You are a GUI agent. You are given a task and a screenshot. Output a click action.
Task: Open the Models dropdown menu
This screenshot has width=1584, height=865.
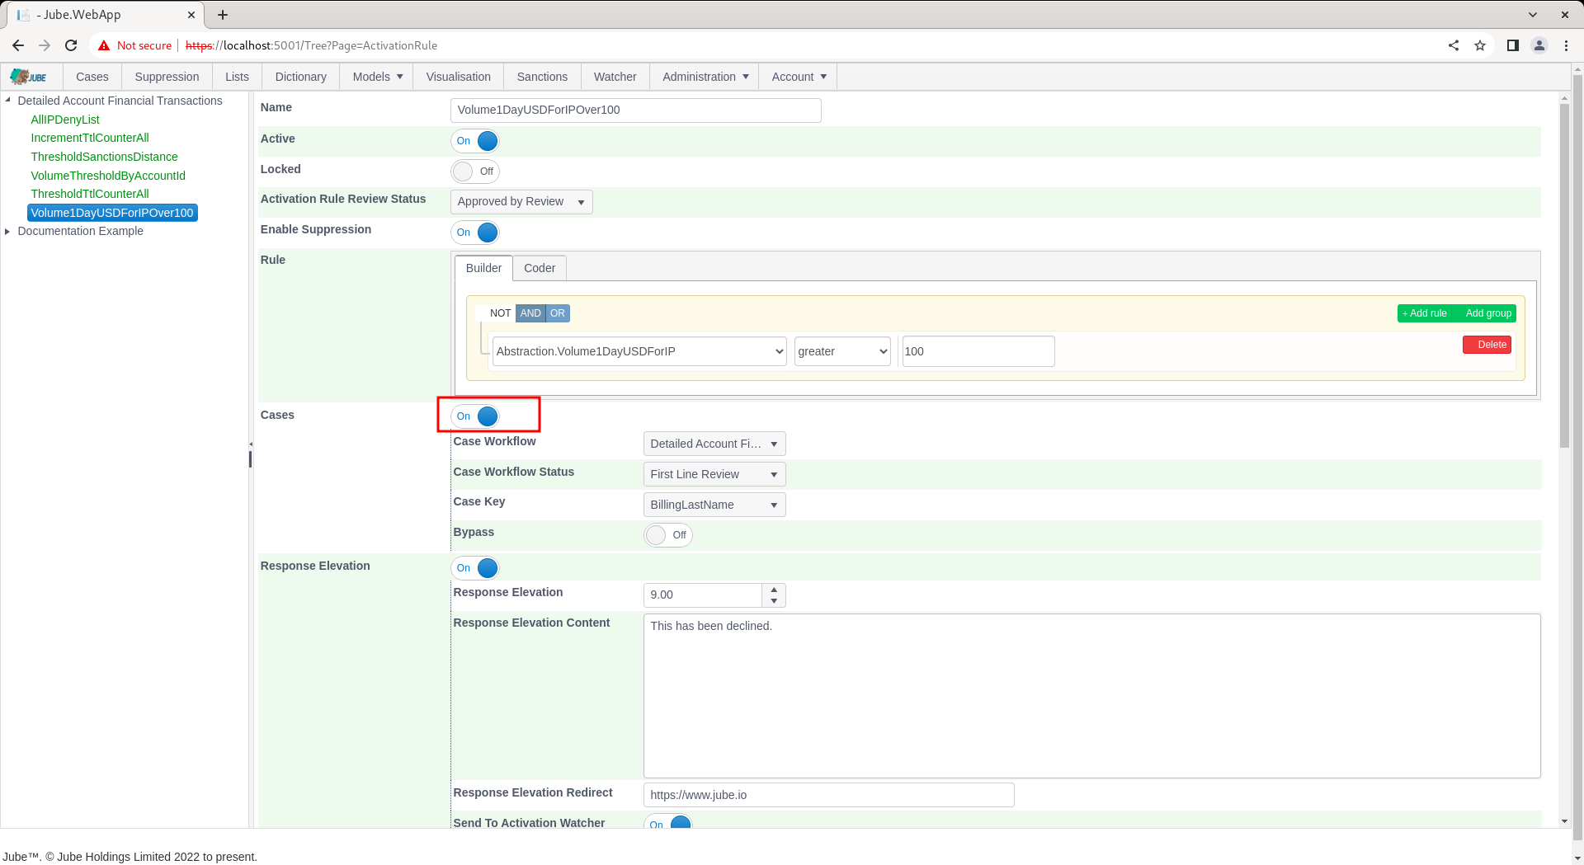tap(378, 77)
